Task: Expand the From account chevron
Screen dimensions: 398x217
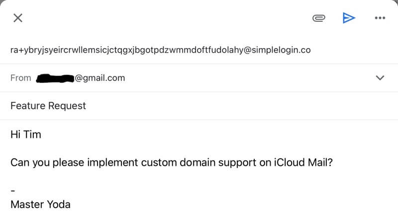Action: pos(380,78)
